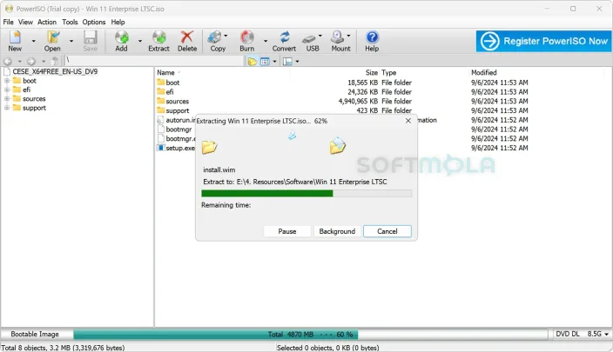Toggle the folders pane icon
Viewport: 613px width, 352px height.
253,61
